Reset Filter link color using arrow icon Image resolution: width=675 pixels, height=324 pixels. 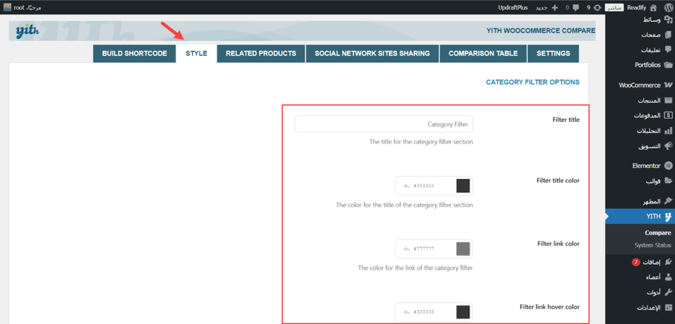point(407,249)
